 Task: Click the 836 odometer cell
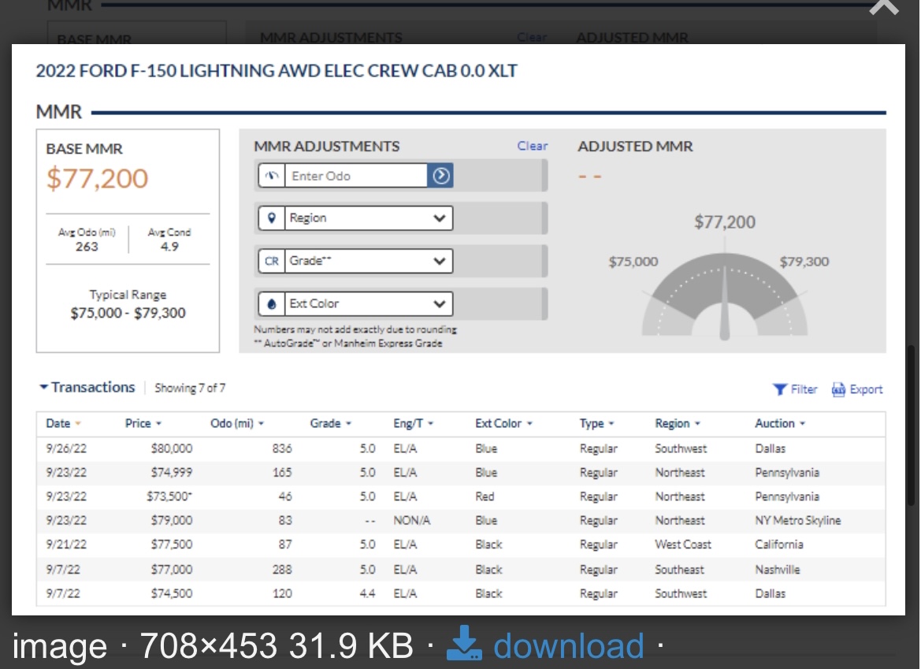tap(282, 448)
